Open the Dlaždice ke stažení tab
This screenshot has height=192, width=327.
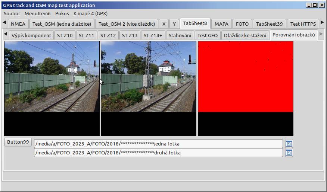[x=245, y=35]
